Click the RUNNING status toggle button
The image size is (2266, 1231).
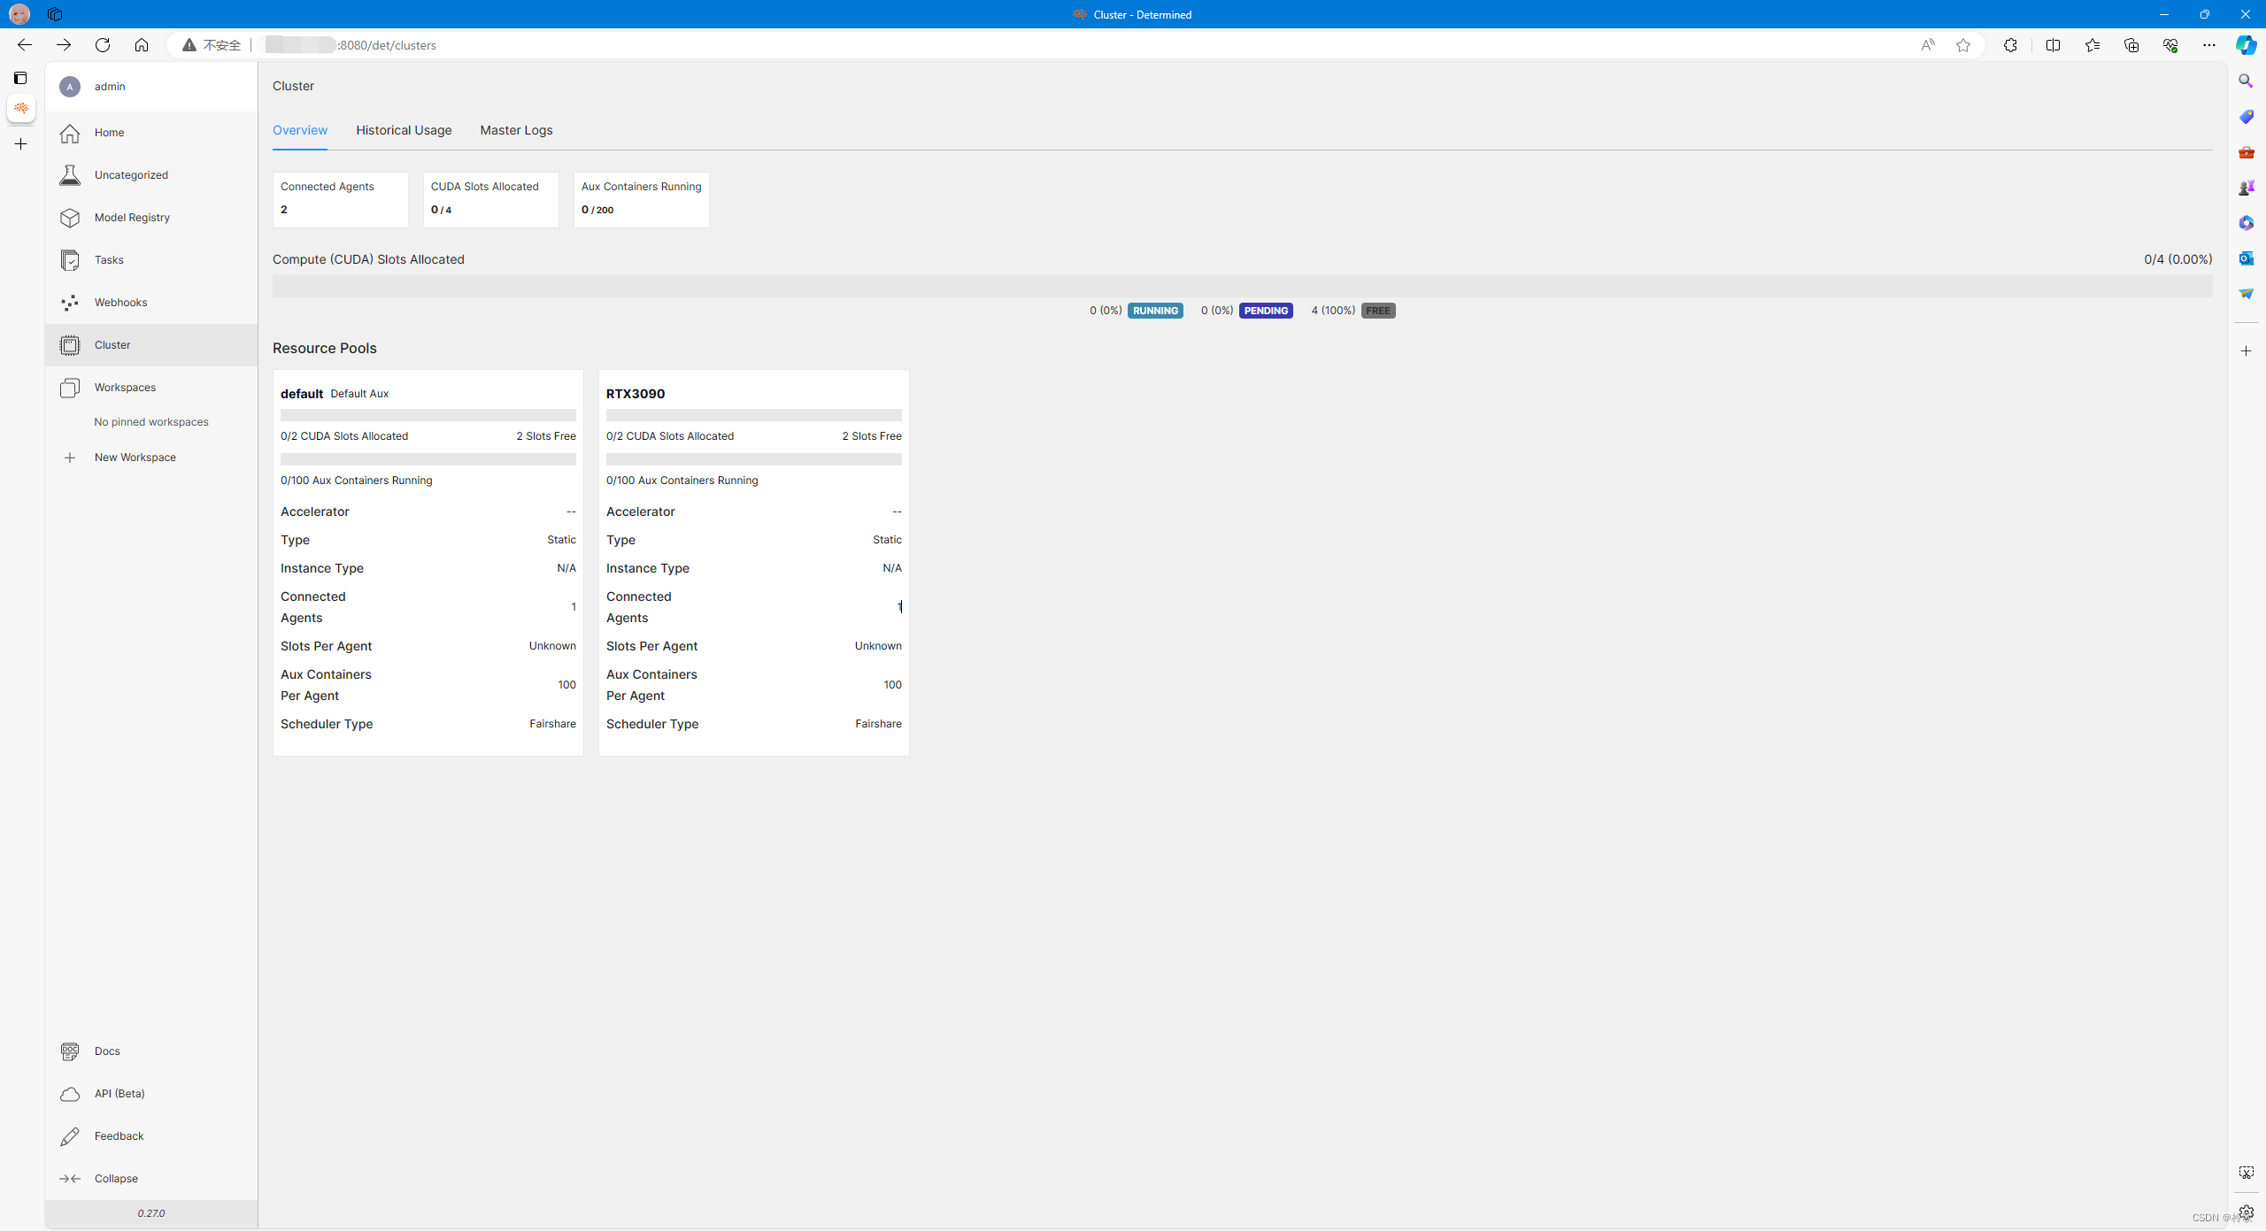(x=1155, y=311)
